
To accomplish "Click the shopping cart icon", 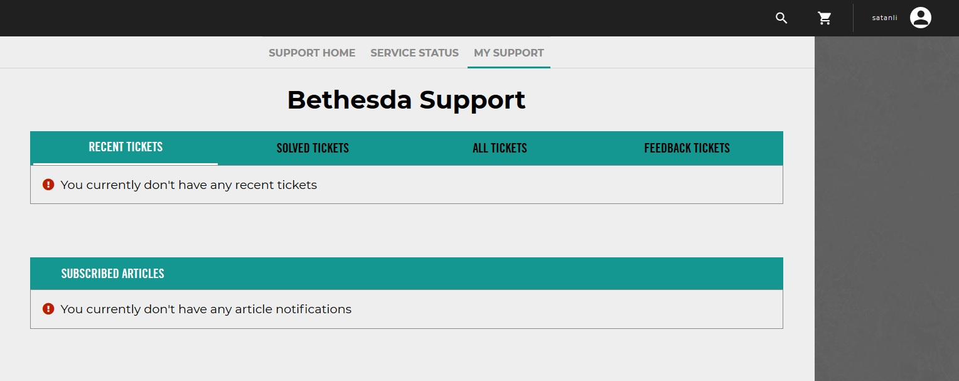I will pyautogui.click(x=825, y=18).
